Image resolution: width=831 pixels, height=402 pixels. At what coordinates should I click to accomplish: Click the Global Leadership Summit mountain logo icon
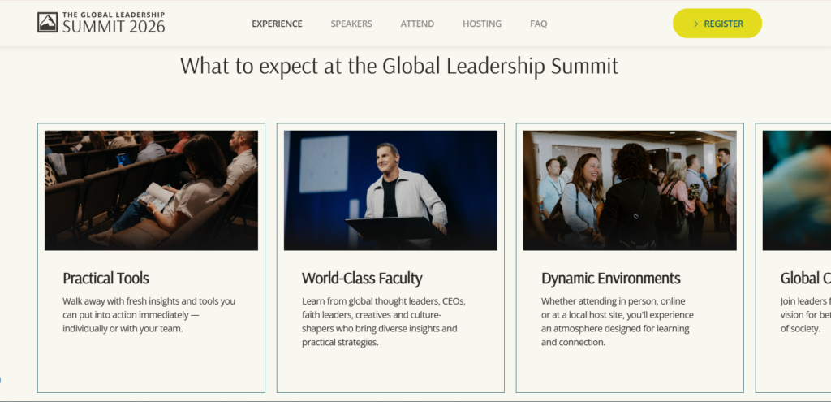point(47,23)
